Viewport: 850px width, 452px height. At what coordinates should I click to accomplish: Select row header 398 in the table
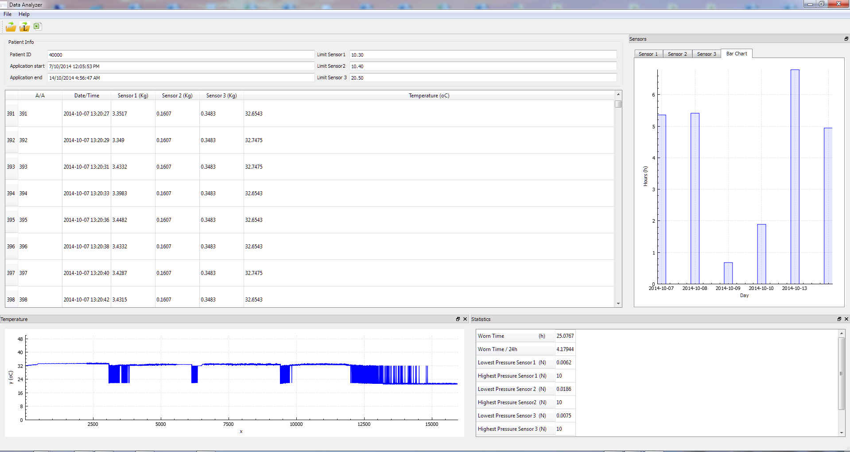[x=11, y=300]
